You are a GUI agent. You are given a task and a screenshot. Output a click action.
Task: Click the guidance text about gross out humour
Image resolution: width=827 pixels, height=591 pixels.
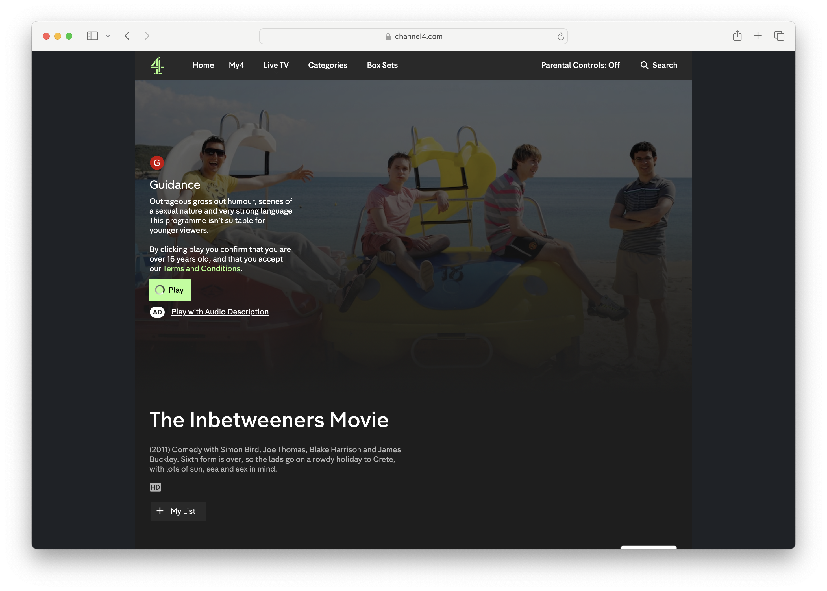[x=221, y=216]
